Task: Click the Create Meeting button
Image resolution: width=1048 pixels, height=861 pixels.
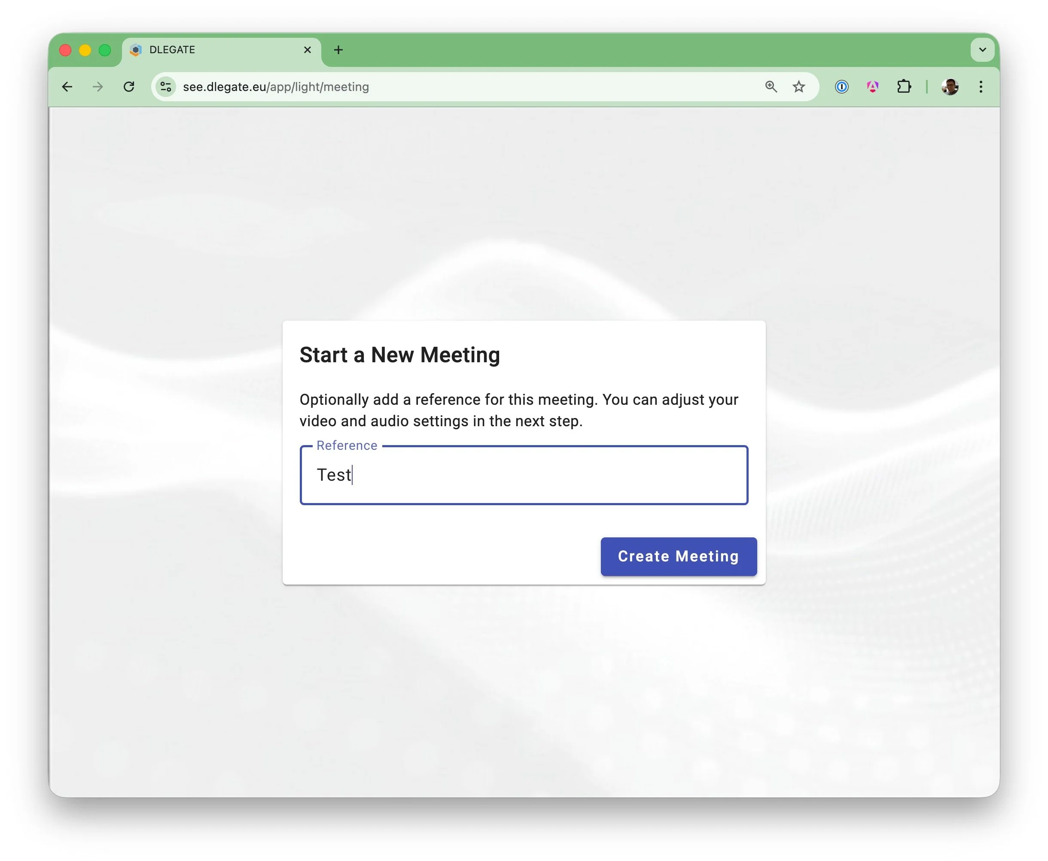Action: [x=678, y=556]
